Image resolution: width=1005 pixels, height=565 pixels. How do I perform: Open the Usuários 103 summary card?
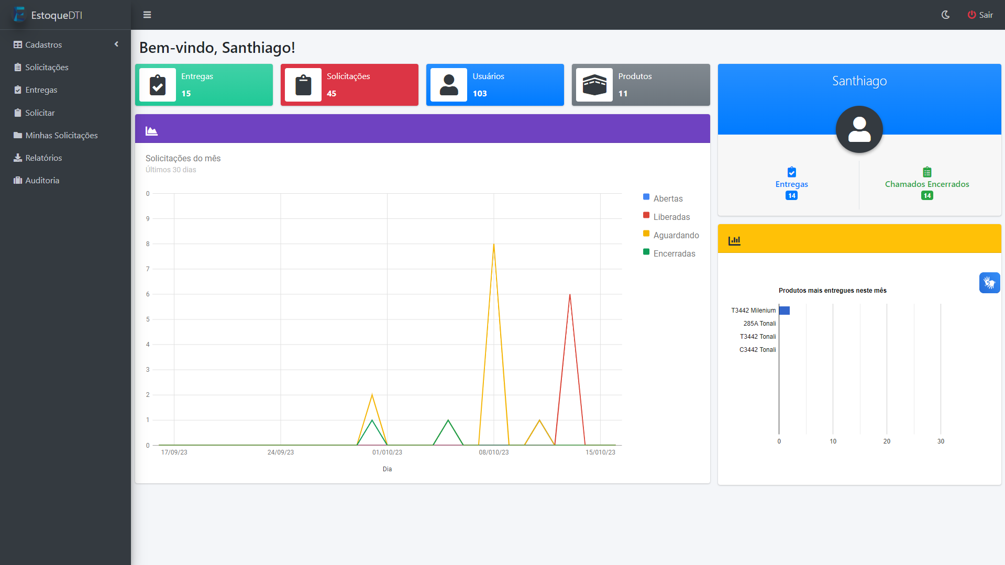click(x=495, y=85)
